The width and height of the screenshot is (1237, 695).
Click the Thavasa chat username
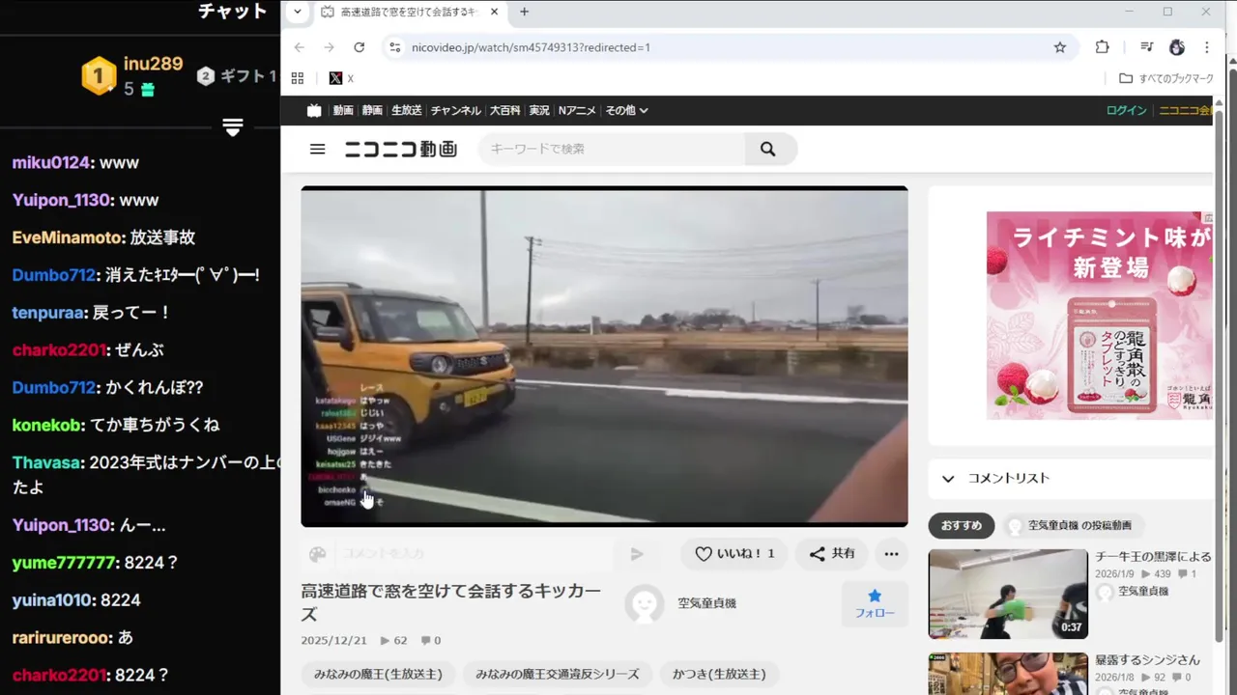click(46, 462)
